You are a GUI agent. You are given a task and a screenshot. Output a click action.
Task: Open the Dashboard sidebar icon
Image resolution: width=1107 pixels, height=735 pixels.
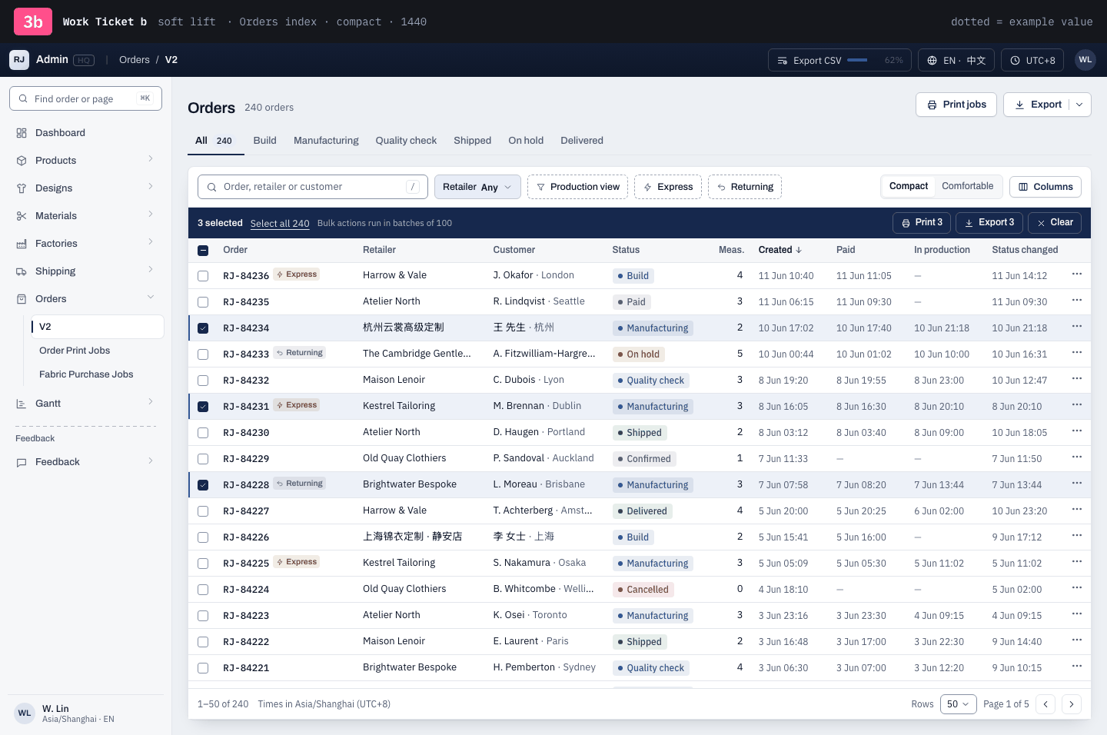coord(22,133)
